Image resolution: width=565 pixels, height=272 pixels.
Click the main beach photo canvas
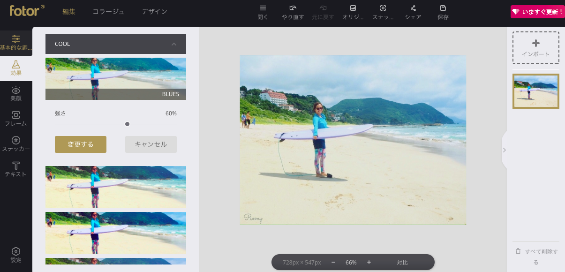click(x=353, y=140)
